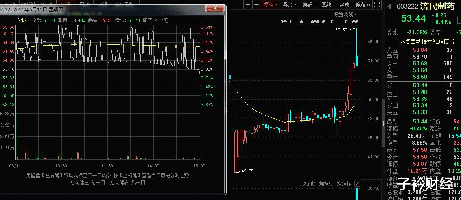Image resolution: width=461 pixels, height=200 pixels.
Task: Click the 委比 -71.39% value
Action: pos(417,33)
